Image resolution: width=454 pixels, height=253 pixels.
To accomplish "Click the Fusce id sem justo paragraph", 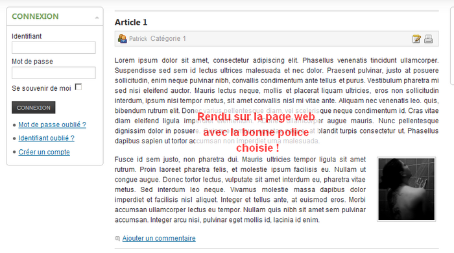I will coord(240,189).
